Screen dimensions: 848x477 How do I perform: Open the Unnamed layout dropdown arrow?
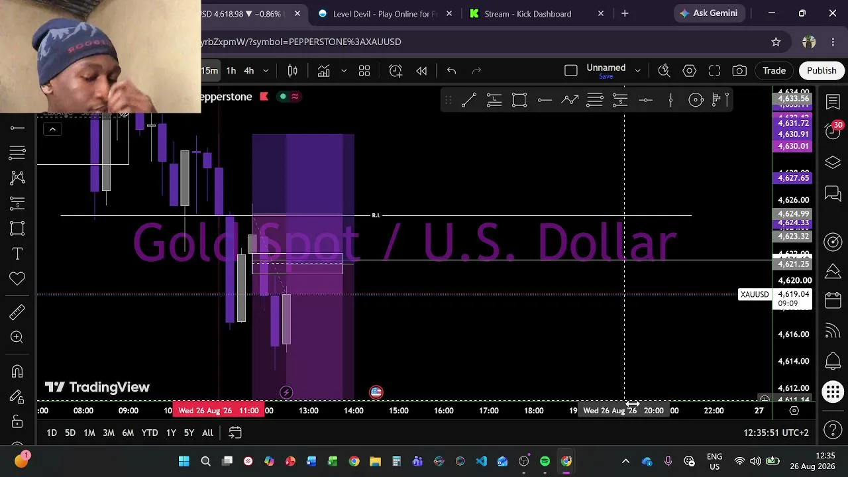[x=637, y=71]
